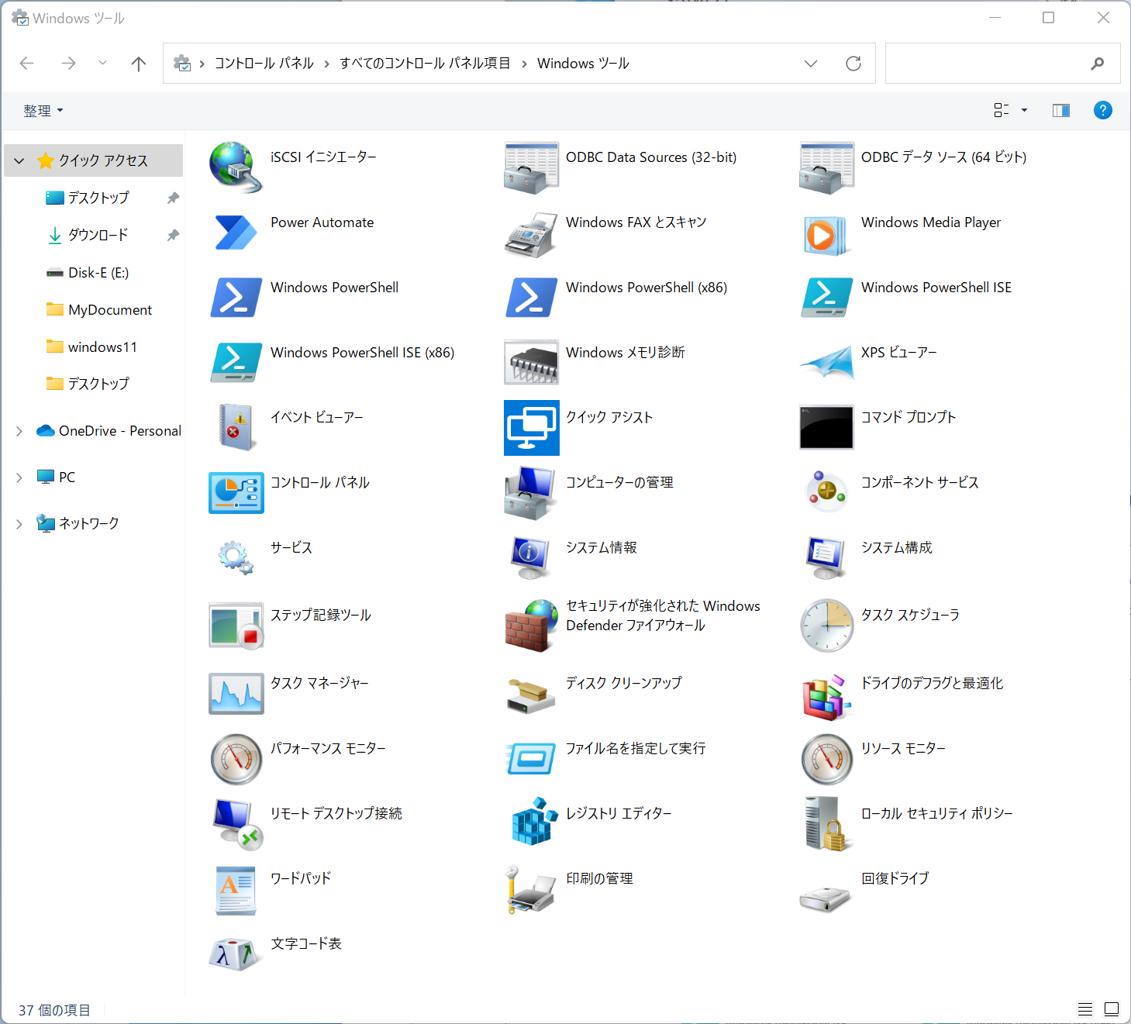Viewport: 1131px width, 1024px height.
Task: Switch to large icons view in status bar
Action: [1112, 1009]
